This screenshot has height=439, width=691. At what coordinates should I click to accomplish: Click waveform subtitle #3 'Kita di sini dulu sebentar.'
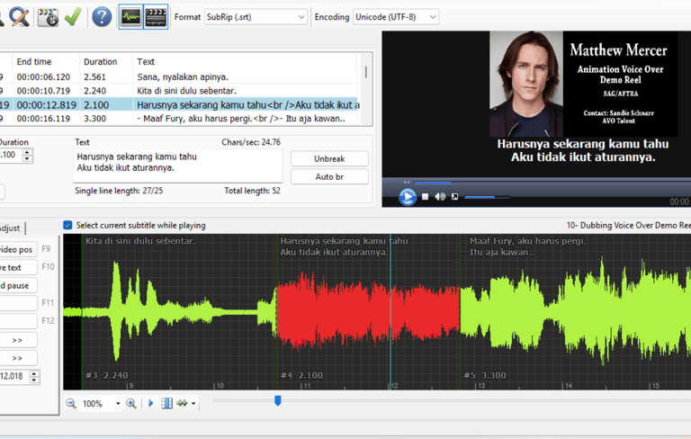click(x=178, y=311)
